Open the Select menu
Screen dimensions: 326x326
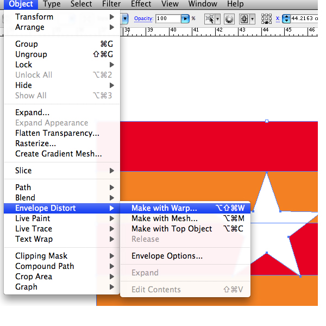pos(81,4)
